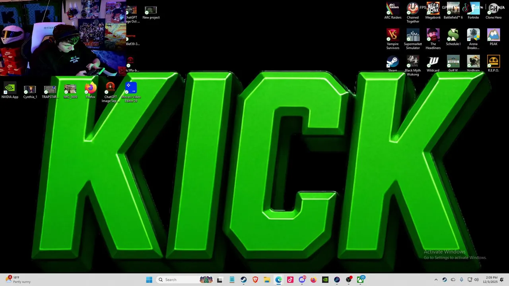Click Steam icon in system tray
509x286 pixels.
click(x=445, y=280)
